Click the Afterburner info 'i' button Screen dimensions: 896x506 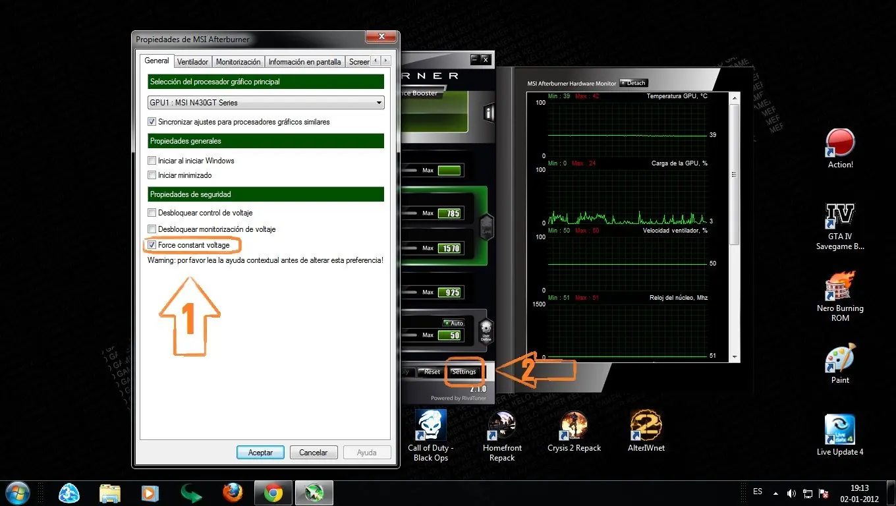(490, 112)
